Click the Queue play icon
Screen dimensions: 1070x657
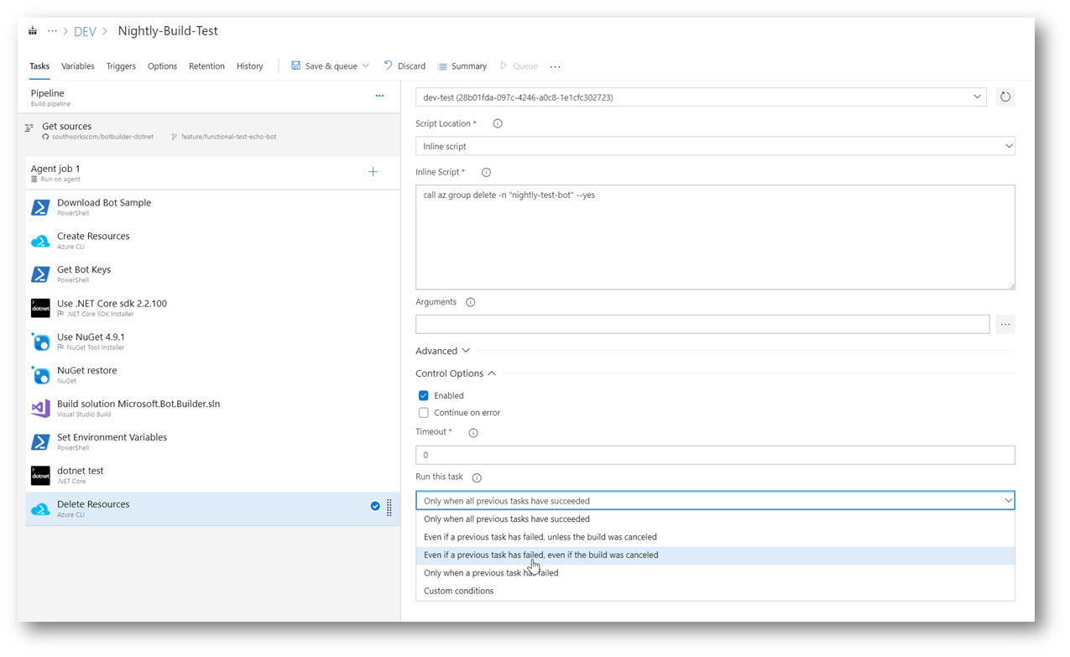coord(504,65)
